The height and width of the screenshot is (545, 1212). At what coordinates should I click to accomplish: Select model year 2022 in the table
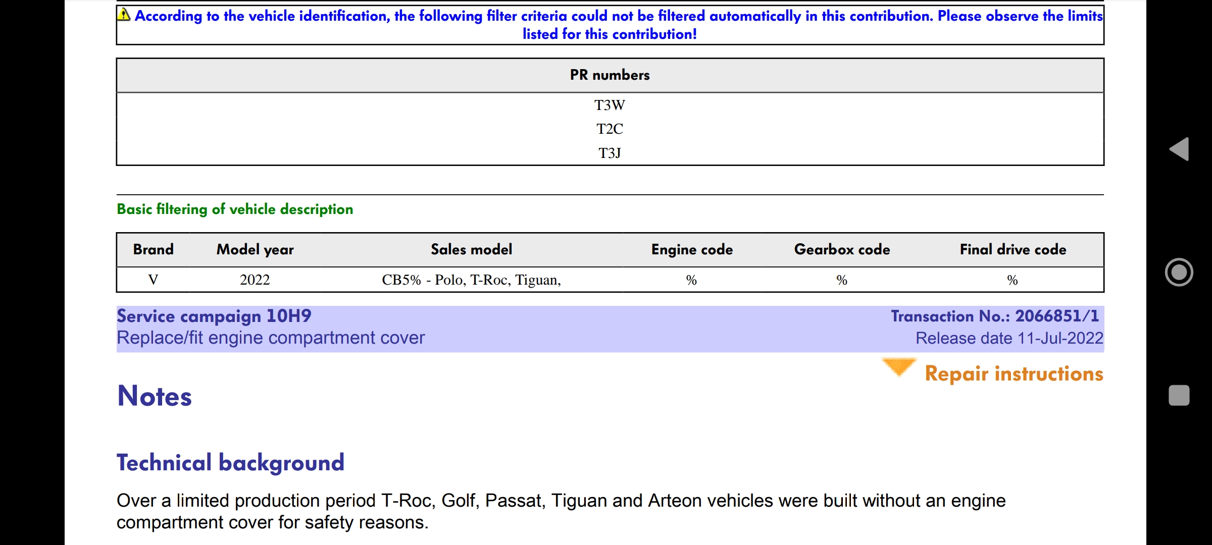tap(255, 280)
